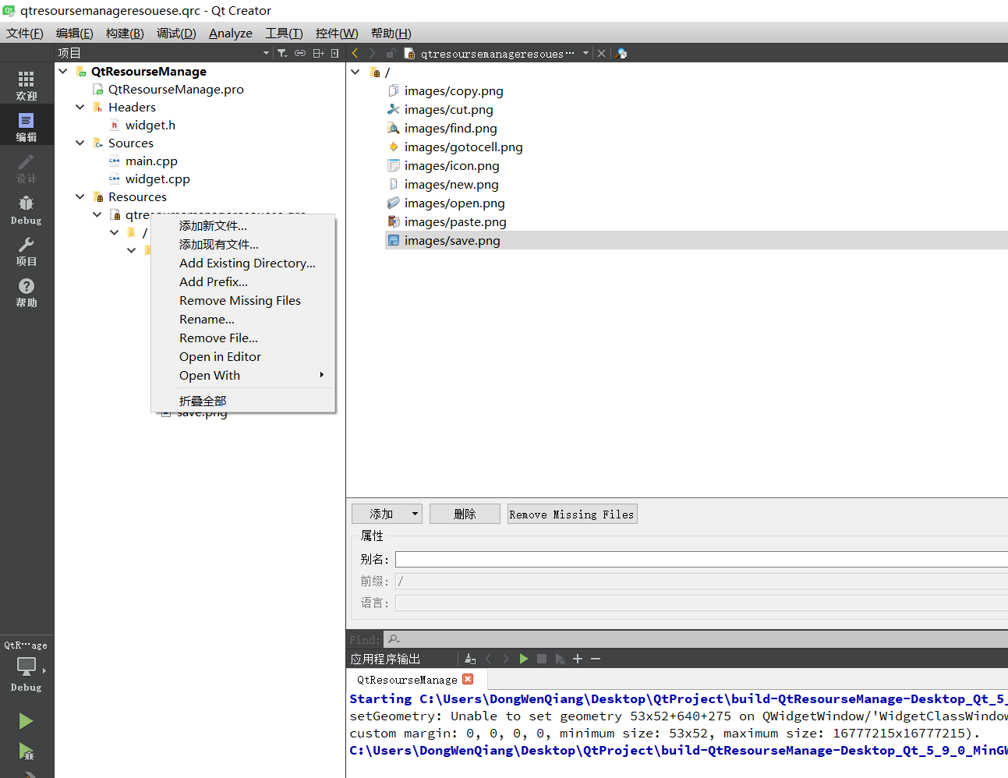Split the project panel
The height and width of the screenshot is (778, 1008).
click(x=318, y=53)
